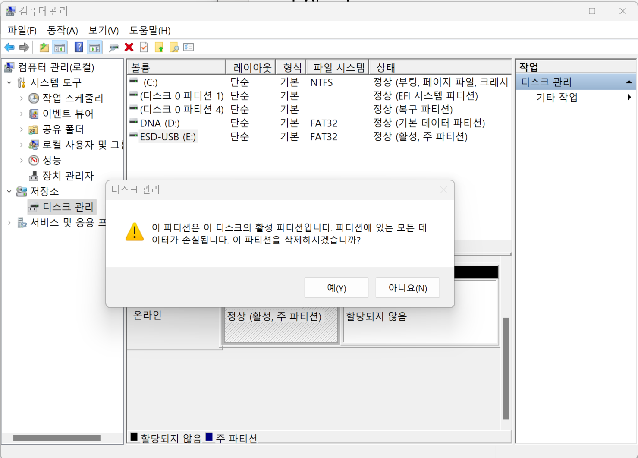638x458 pixels.
Task: Select 컴퓨터 관리(로컬) root node
Action: coord(56,67)
